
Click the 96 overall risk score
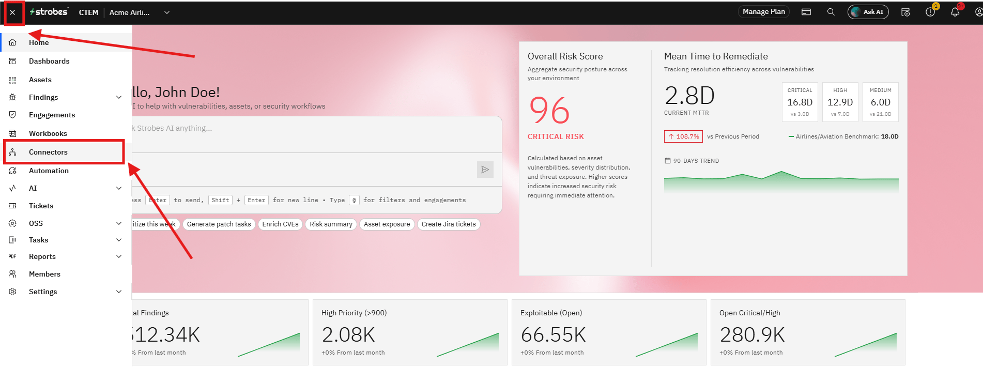549,111
